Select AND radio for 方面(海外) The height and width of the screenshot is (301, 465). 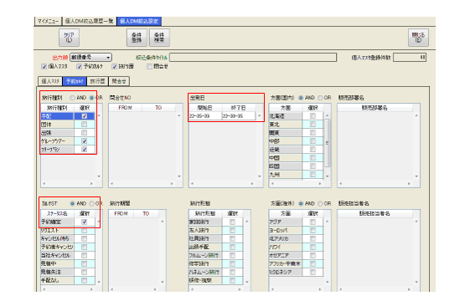click(x=301, y=204)
